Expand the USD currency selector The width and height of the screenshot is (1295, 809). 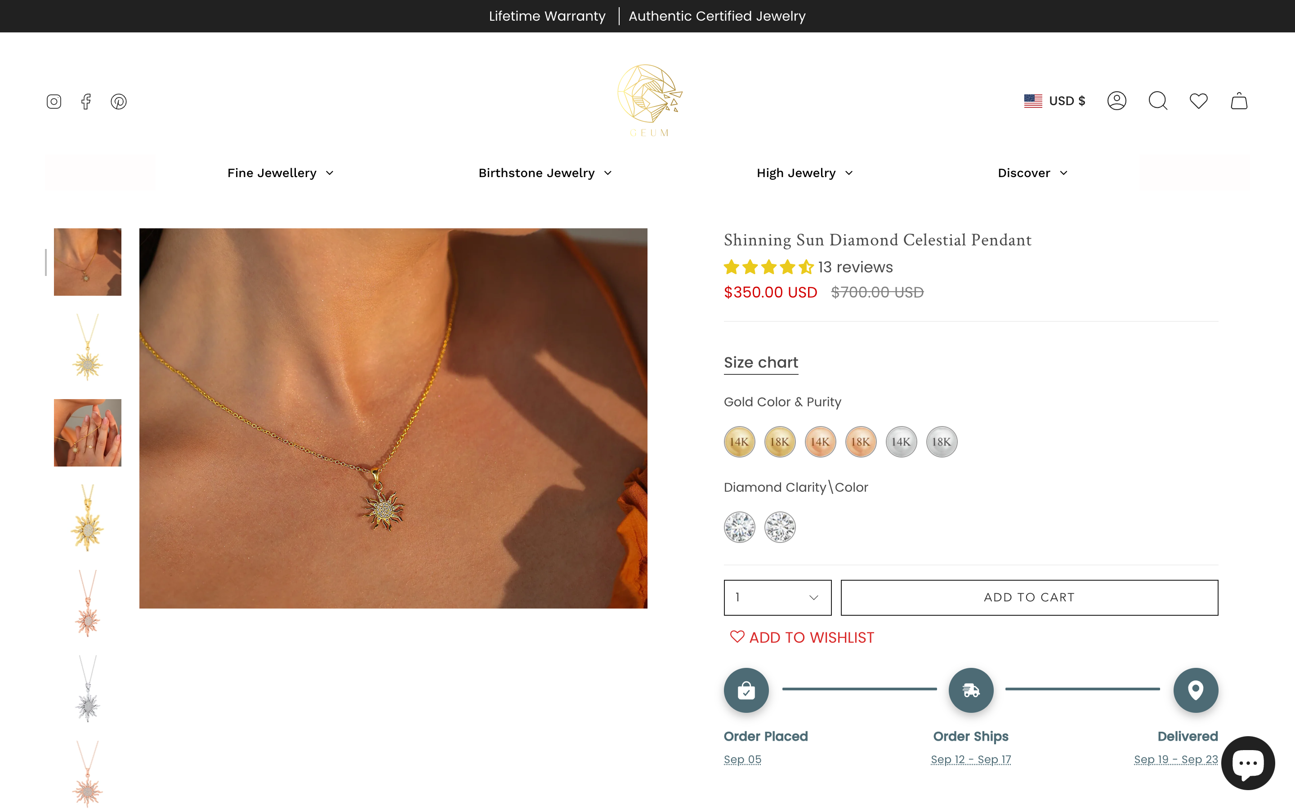(x=1054, y=101)
